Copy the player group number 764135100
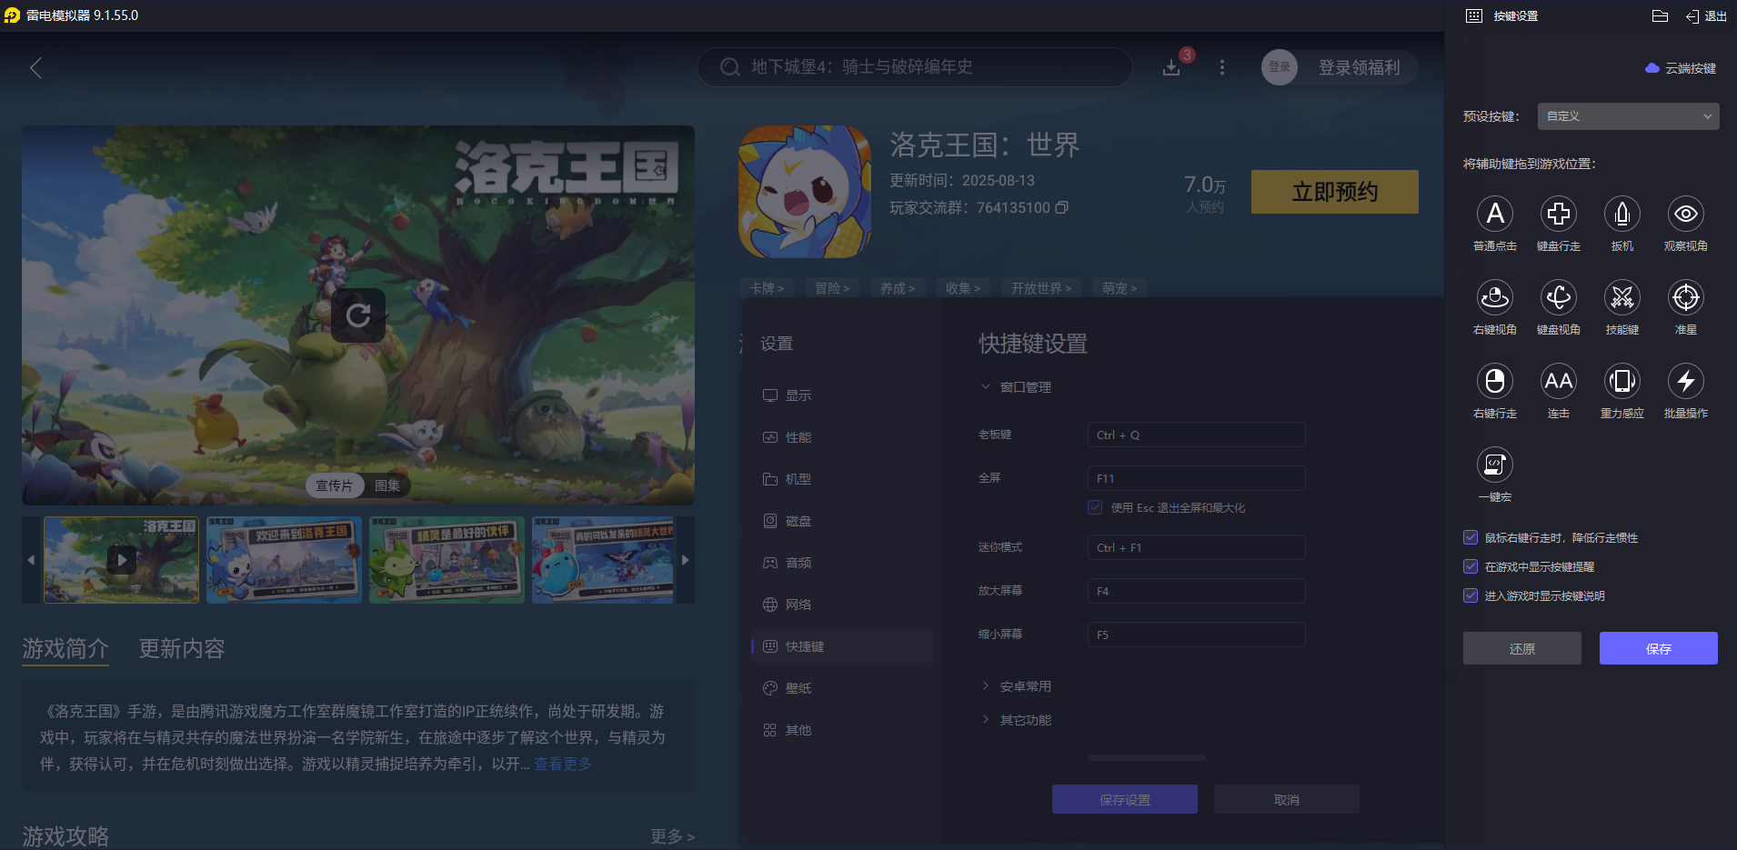This screenshot has width=1737, height=850. point(1061,207)
